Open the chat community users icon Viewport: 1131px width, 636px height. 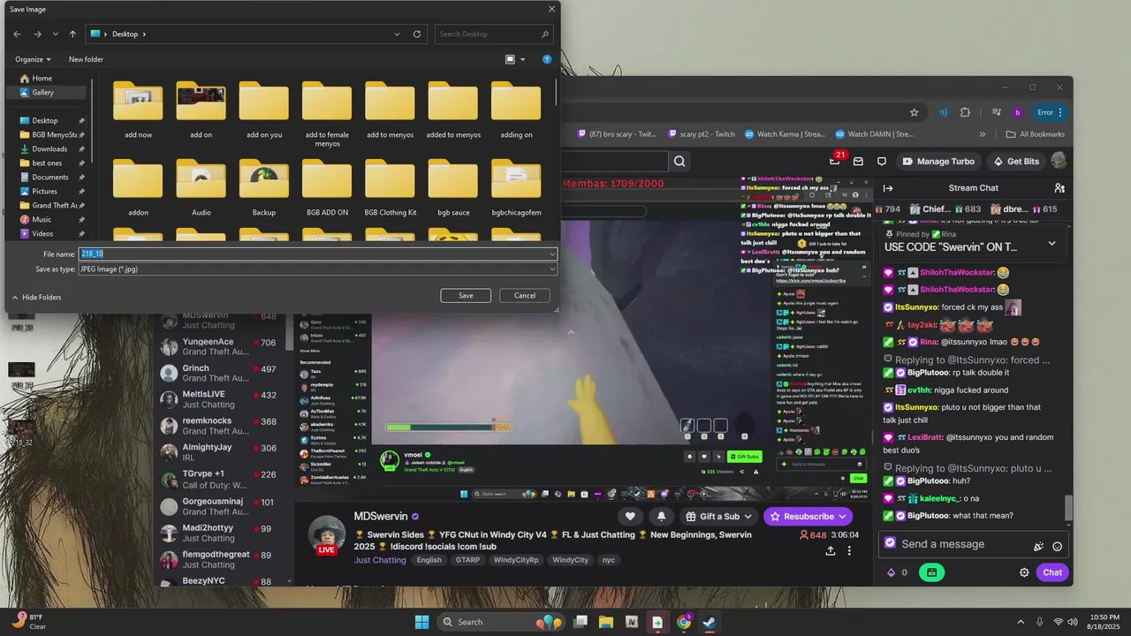coord(1059,188)
